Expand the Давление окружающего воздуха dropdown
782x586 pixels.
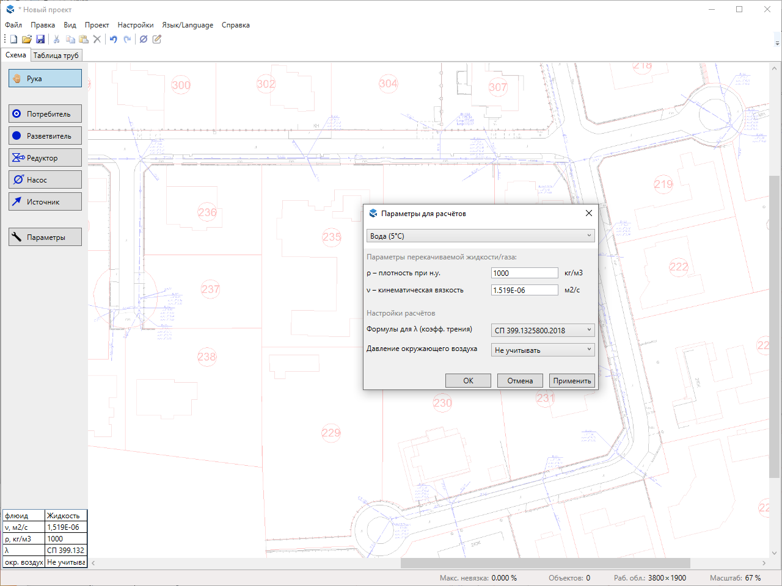[543, 350]
